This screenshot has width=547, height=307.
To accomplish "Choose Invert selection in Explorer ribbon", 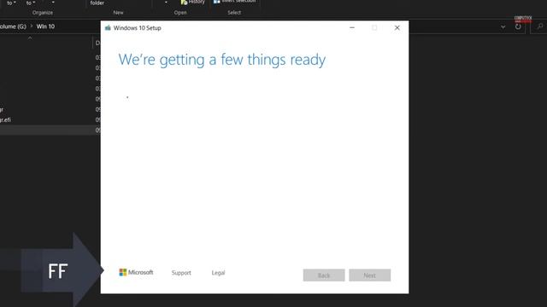I will point(234,2).
